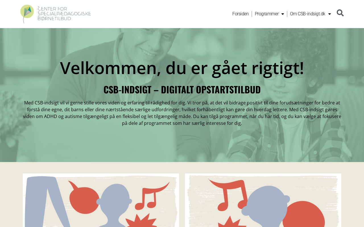
Task: Click the red starburst shape in left card
Action: 141,221
